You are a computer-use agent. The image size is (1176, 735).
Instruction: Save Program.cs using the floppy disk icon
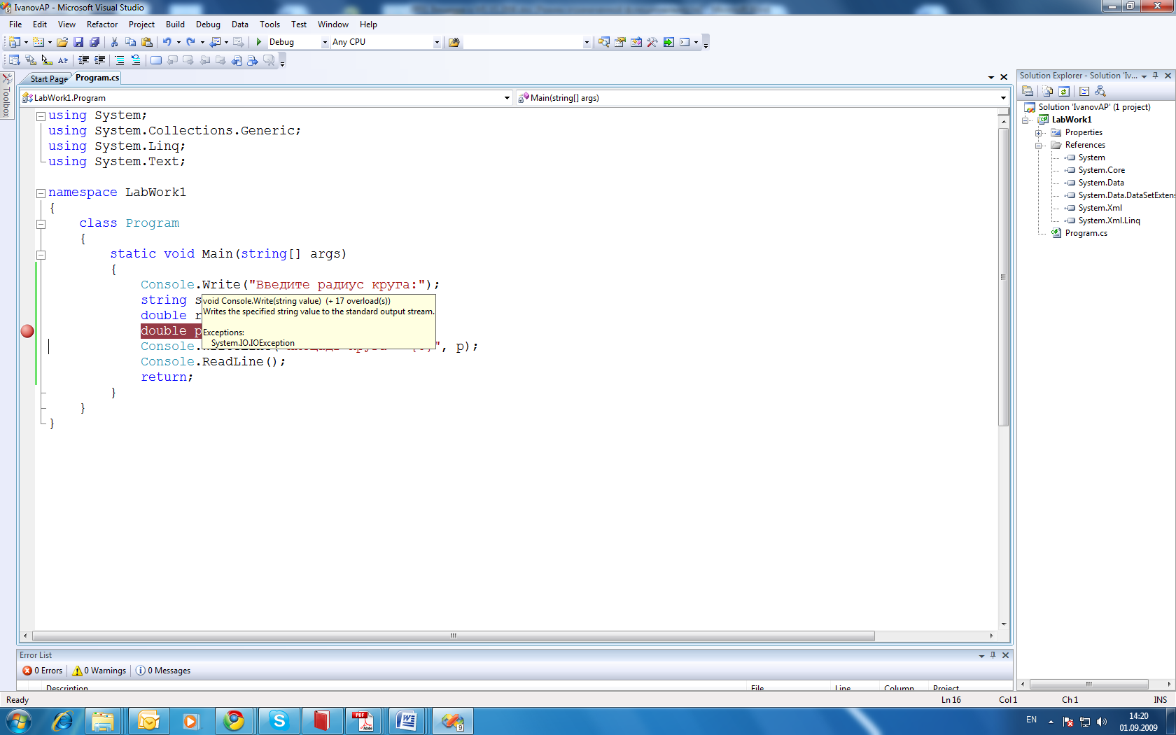tap(78, 42)
